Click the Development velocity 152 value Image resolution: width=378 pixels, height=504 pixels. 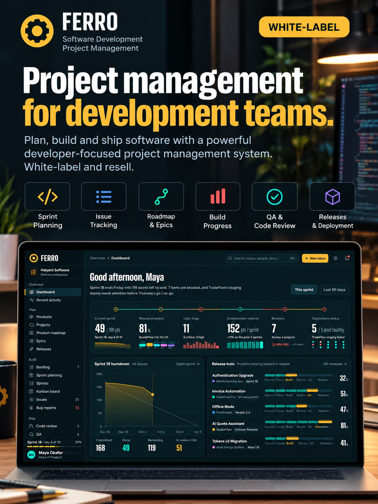[x=233, y=329]
